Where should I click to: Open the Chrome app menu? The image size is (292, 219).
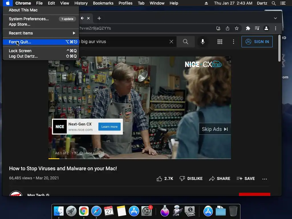point(23,3)
